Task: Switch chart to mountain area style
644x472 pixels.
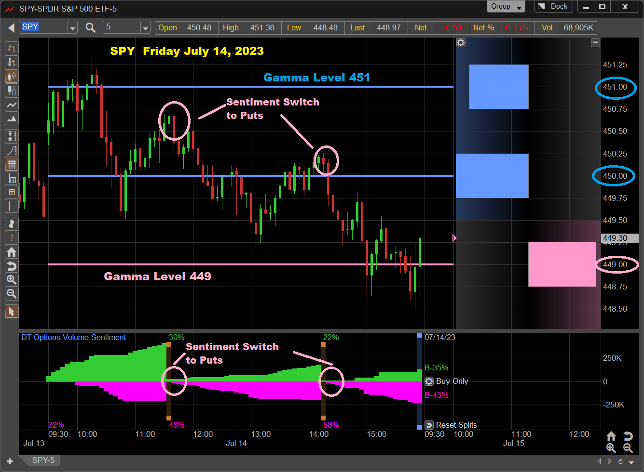Action: (x=12, y=118)
